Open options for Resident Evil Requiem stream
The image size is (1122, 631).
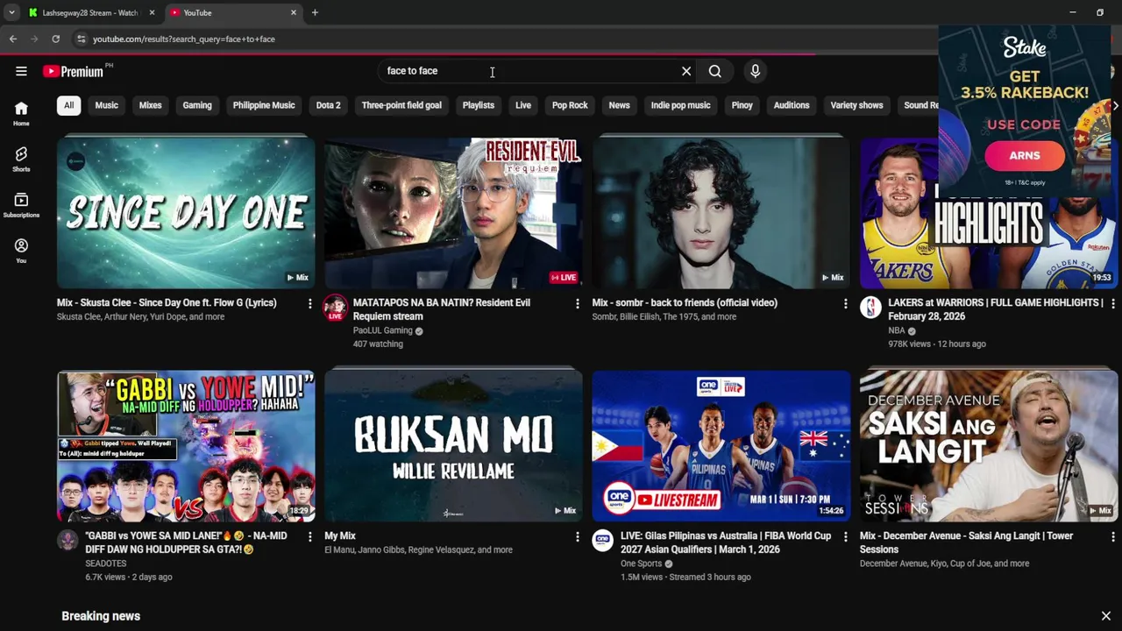577,303
